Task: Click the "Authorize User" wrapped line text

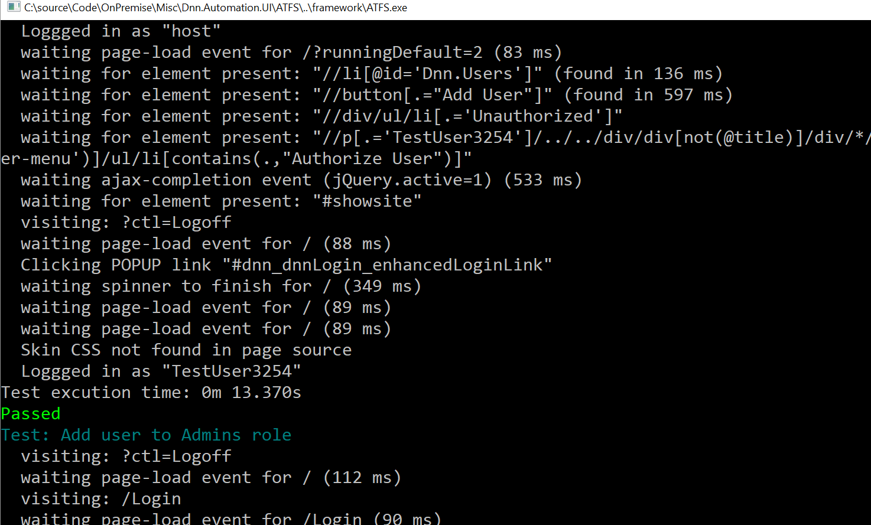Action: click(x=236, y=158)
